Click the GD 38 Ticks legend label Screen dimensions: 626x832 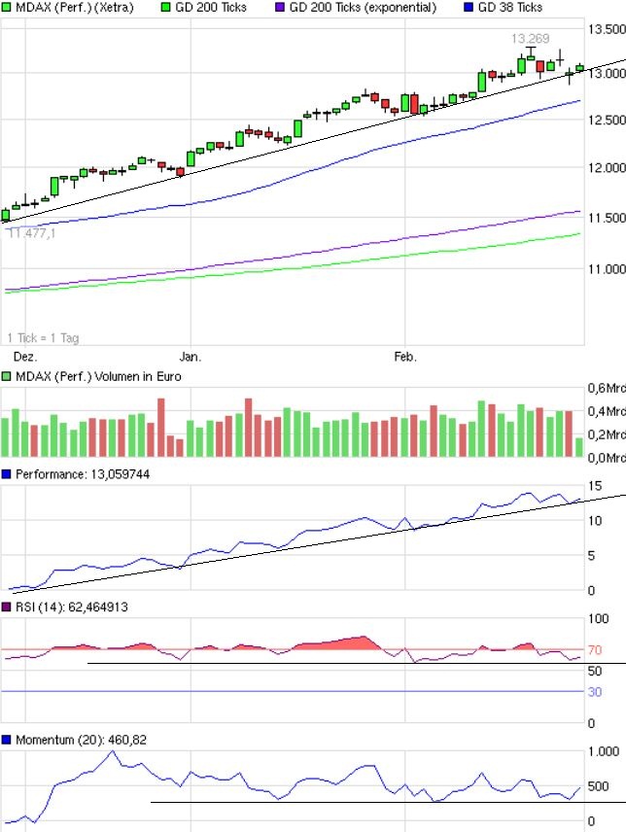[509, 8]
